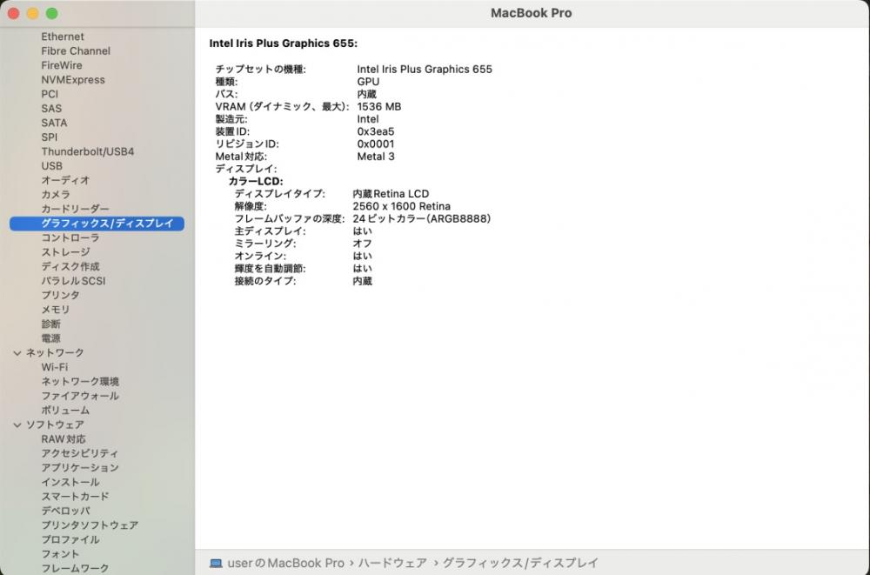
Task: Click the yellow minimize window button
Action: point(33,13)
